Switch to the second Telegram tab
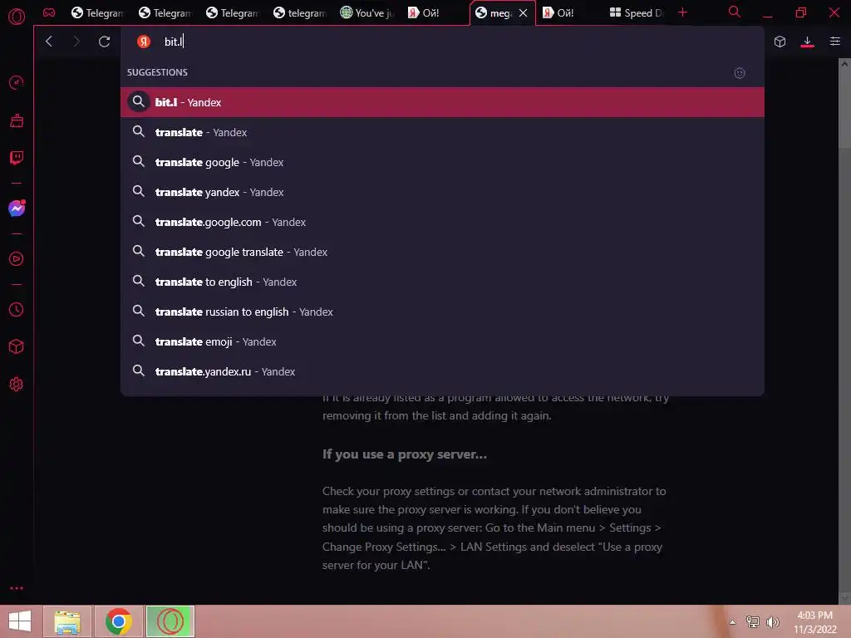The image size is (851, 638). 165,13
